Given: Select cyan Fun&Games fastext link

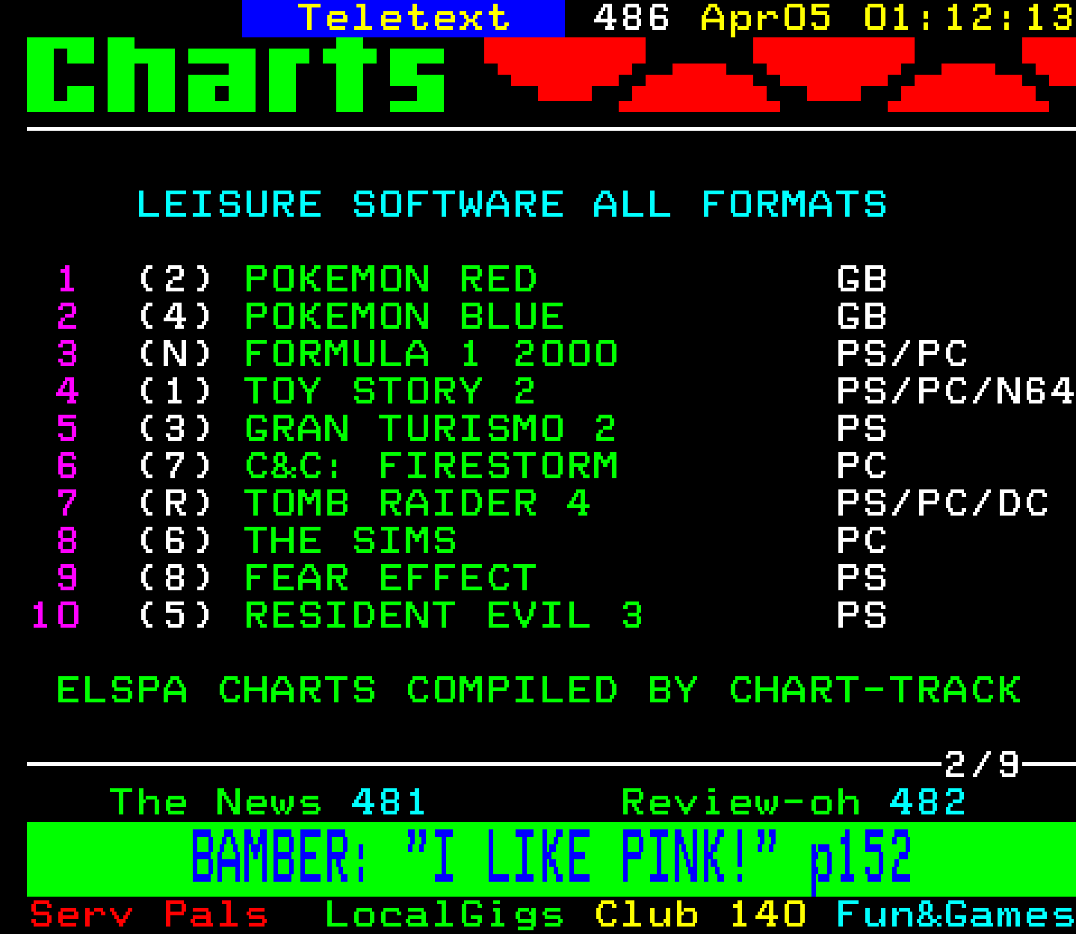Looking at the screenshot, I should click(x=956, y=915).
